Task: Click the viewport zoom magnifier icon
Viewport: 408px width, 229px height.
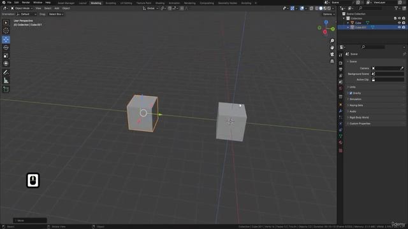Action: [x=332, y=41]
